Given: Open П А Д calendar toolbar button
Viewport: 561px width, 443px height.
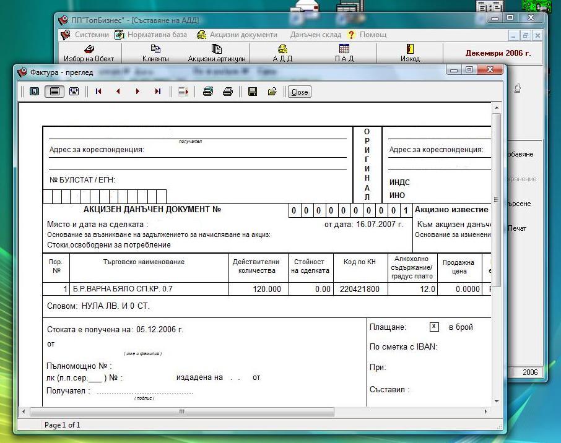Looking at the screenshot, I should click(x=344, y=53).
